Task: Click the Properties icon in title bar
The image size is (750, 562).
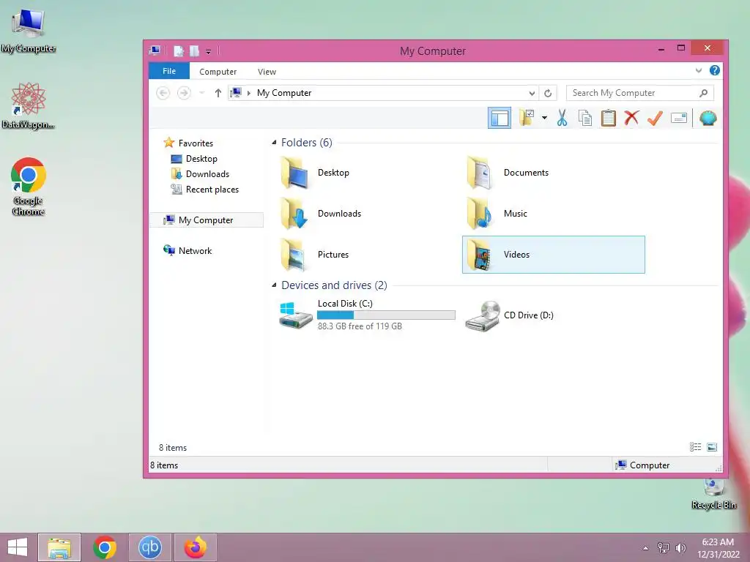Action: click(179, 50)
